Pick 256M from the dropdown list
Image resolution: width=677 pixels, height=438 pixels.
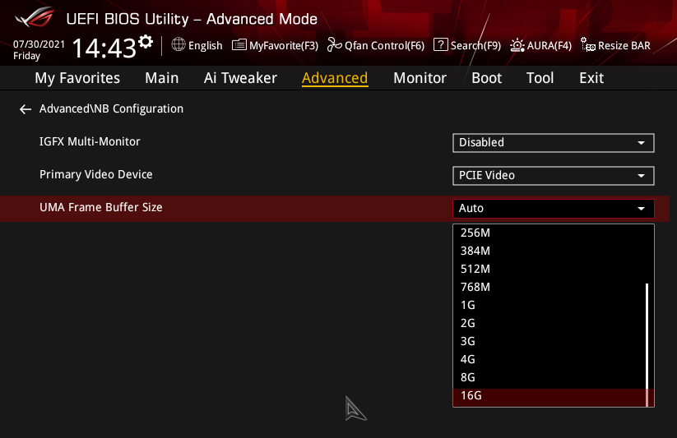pos(475,233)
